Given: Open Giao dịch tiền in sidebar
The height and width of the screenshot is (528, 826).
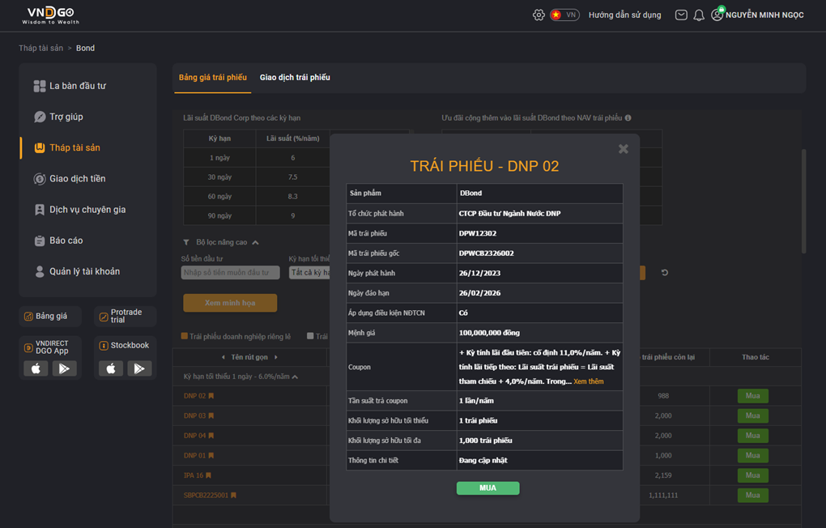Looking at the screenshot, I should pos(70,179).
